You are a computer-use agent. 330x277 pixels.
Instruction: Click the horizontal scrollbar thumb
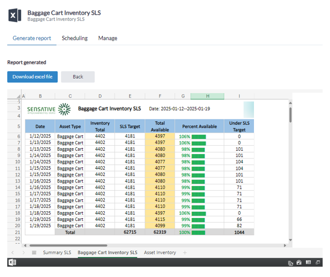pyautogui.click(x=68, y=245)
